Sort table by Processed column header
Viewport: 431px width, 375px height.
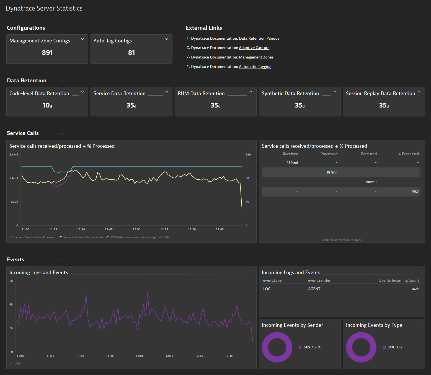coord(329,154)
